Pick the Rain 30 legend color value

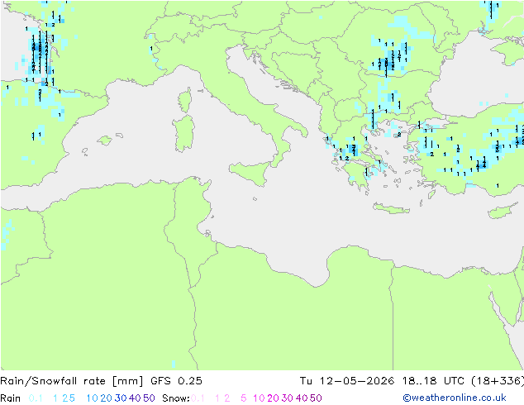121,398
